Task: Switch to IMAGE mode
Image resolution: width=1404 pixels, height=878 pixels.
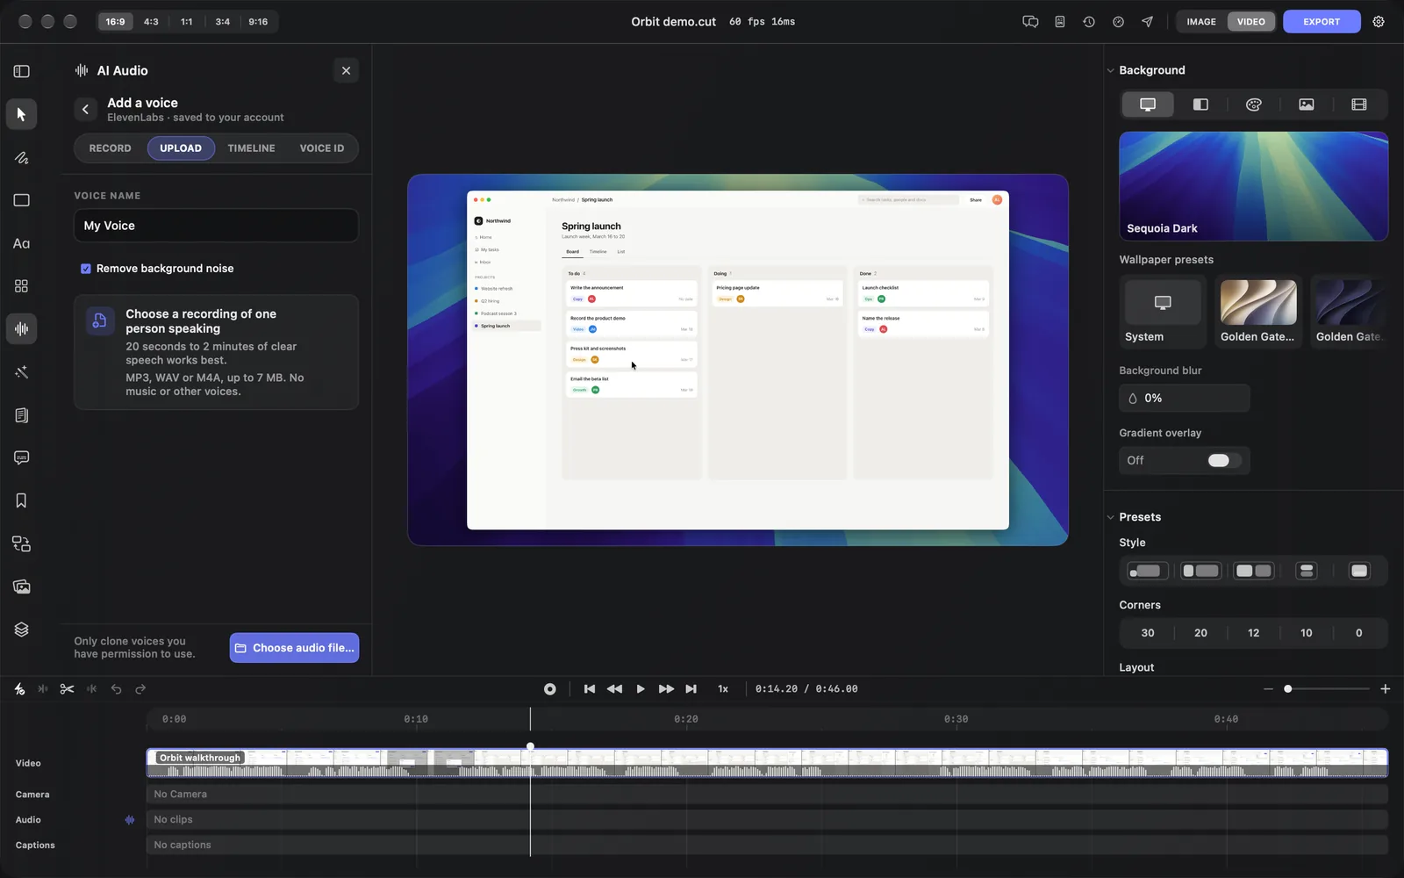Action: pyautogui.click(x=1201, y=22)
